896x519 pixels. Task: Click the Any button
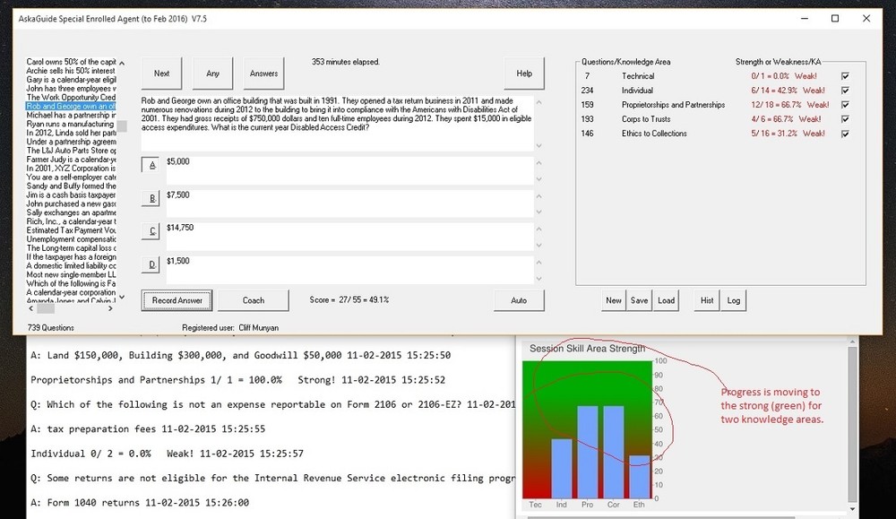click(213, 72)
